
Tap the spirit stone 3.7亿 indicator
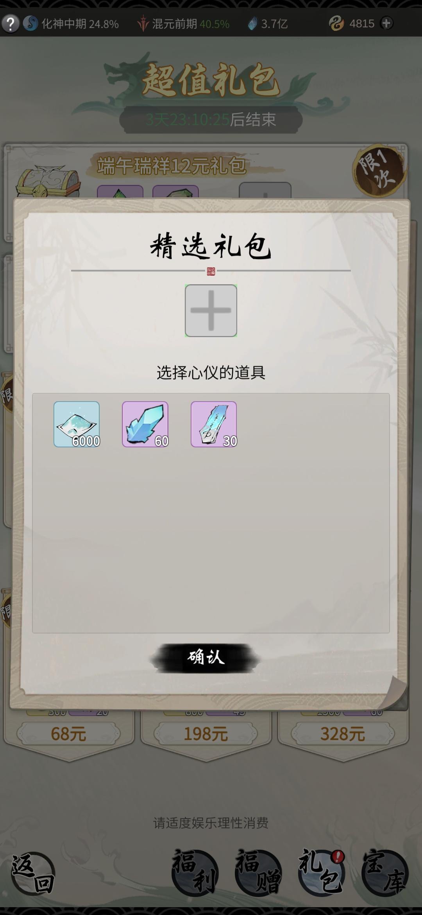click(x=253, y=24)
